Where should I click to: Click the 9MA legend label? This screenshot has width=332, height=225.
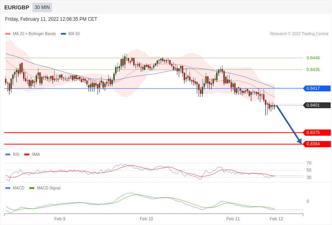(x=36, y=155)
